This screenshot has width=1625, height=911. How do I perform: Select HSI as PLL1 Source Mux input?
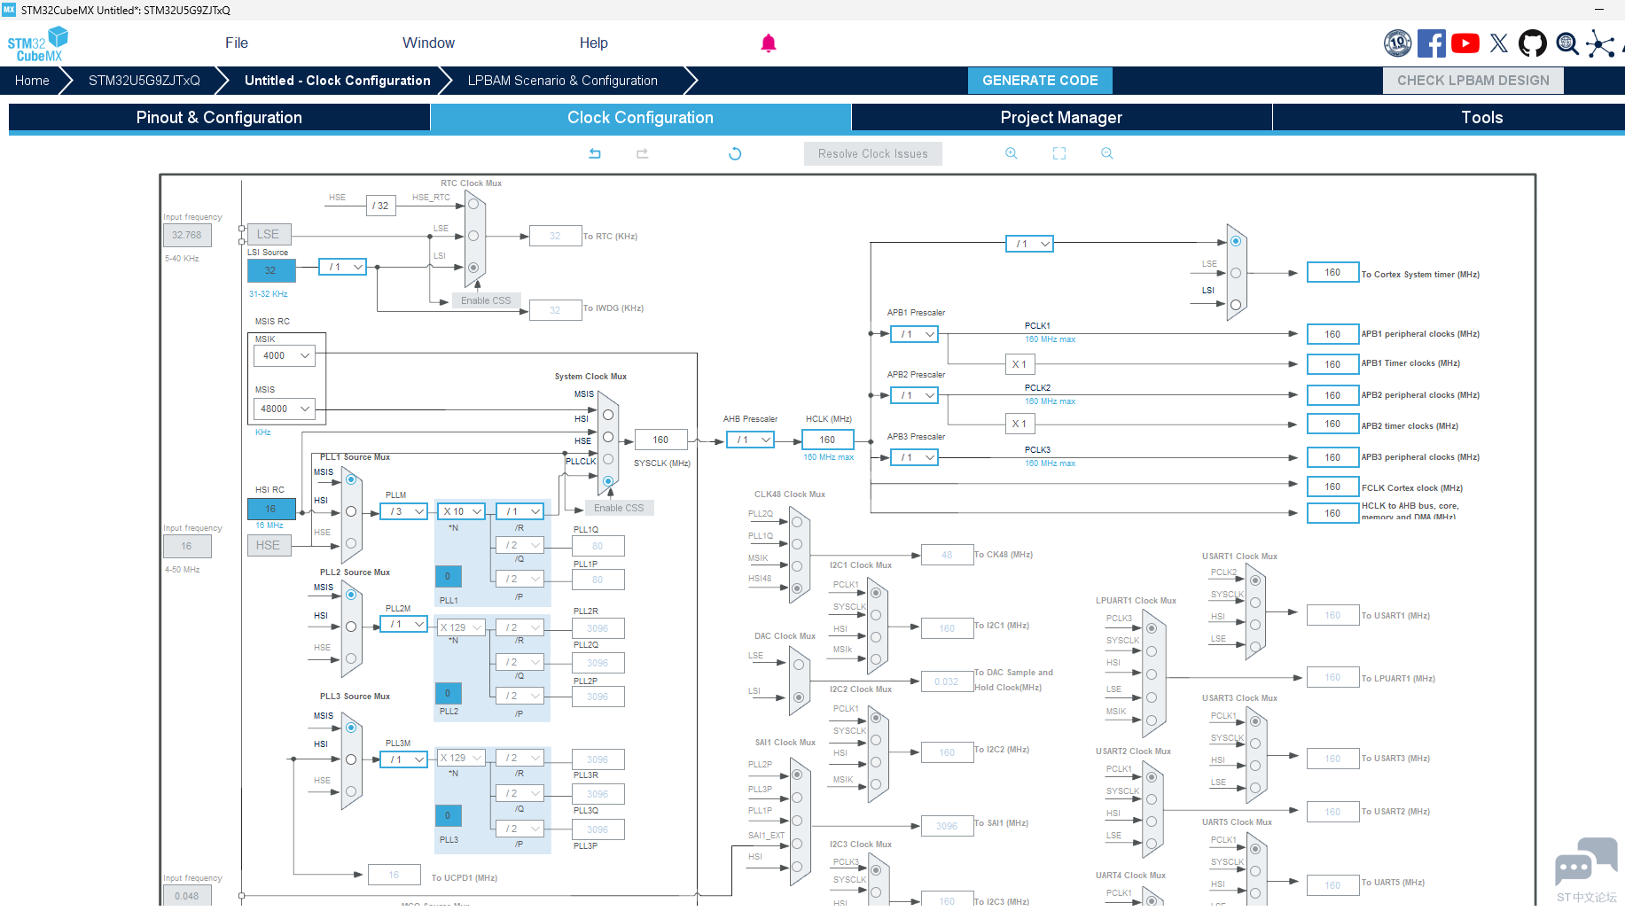(x=351, y=511)
